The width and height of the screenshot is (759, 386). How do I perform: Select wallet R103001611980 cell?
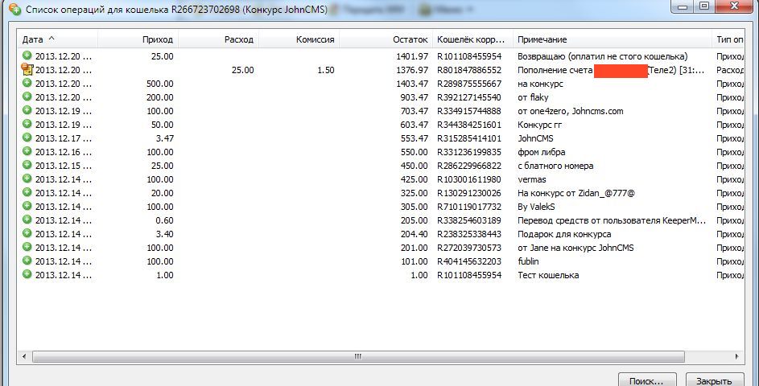(469, 179)
